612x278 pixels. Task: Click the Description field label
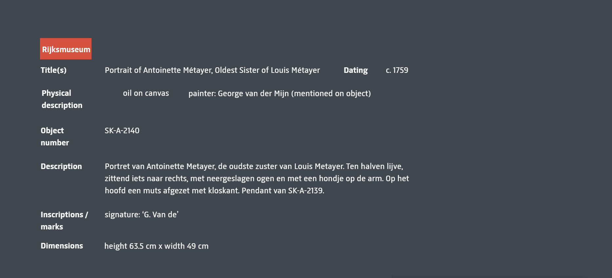tap(61, 166)
